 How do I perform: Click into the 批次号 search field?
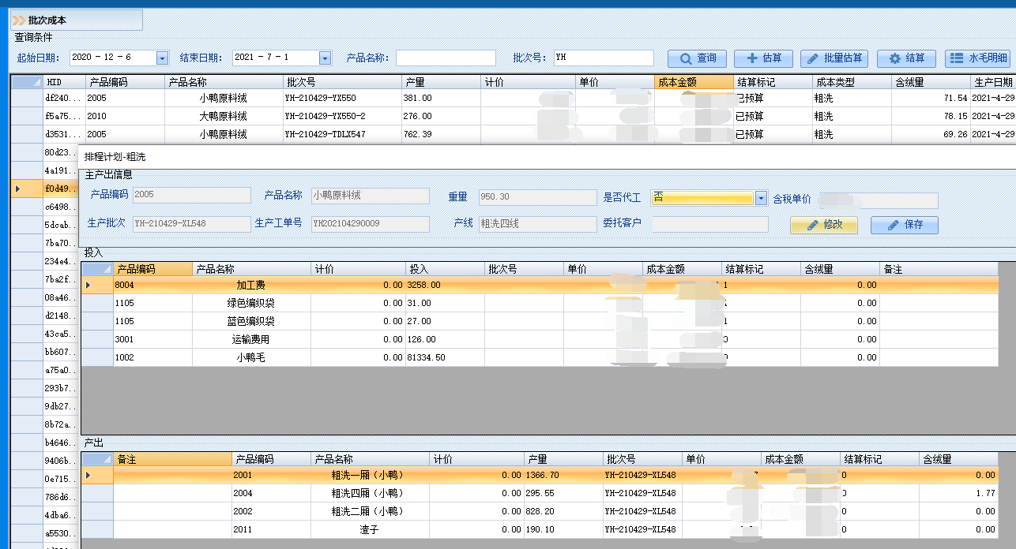tap(603, 58)
